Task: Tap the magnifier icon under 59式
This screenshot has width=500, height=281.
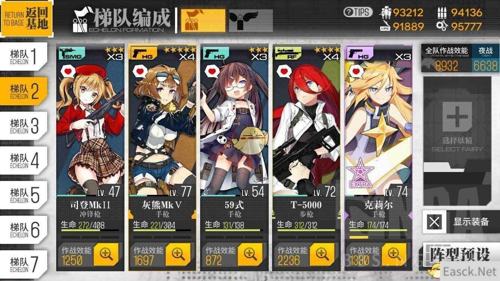Action: point(250,254)
